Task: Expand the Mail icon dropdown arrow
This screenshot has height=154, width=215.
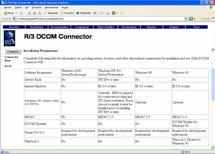Action: pos(104,13)
